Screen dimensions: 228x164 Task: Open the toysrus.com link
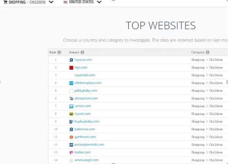coord(83,60)
